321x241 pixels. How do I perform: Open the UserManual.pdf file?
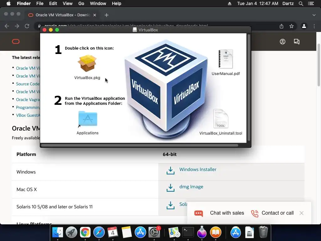(226, 59)
